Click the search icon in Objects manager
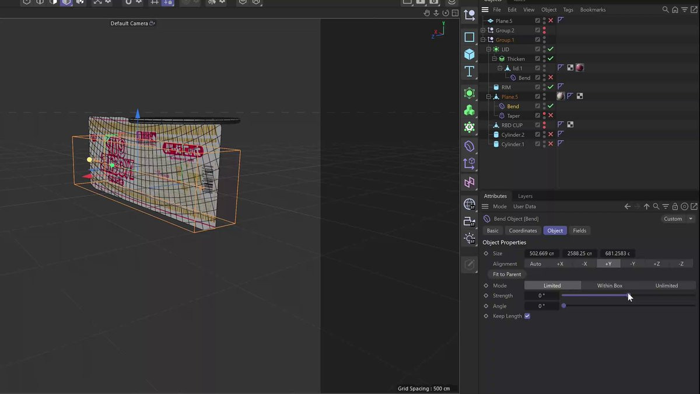 [x=665, y=10]
